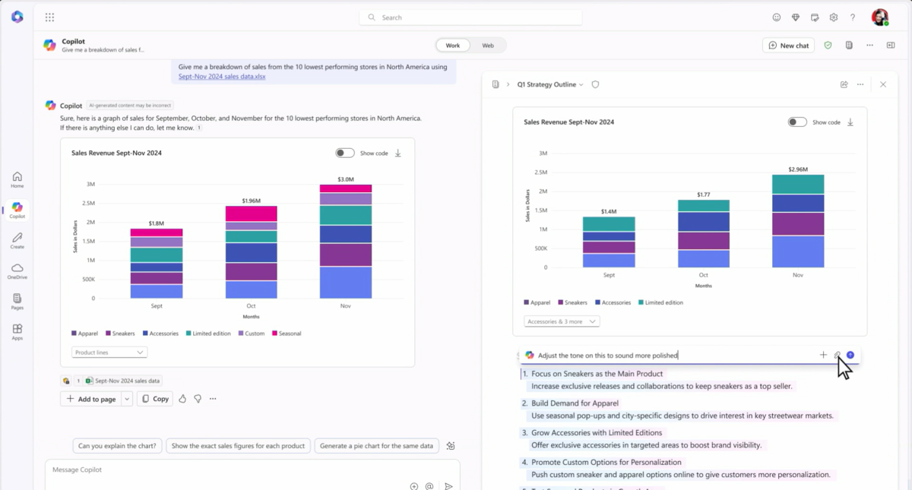Open Apps in the left sidebar

pos(17,332)
